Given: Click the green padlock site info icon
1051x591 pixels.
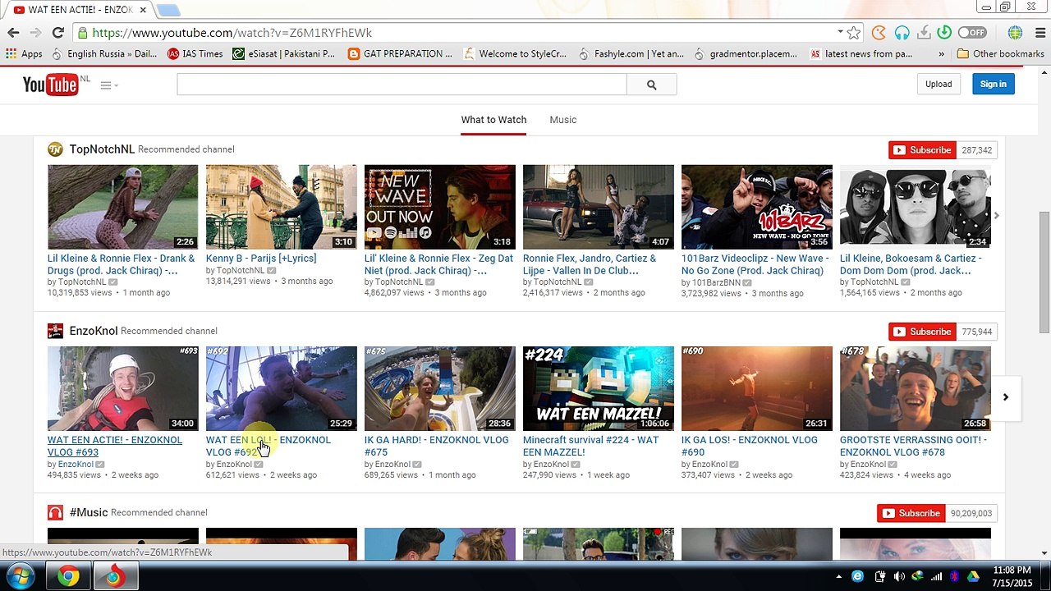Looking at the screenshot, I should (82, 33).
